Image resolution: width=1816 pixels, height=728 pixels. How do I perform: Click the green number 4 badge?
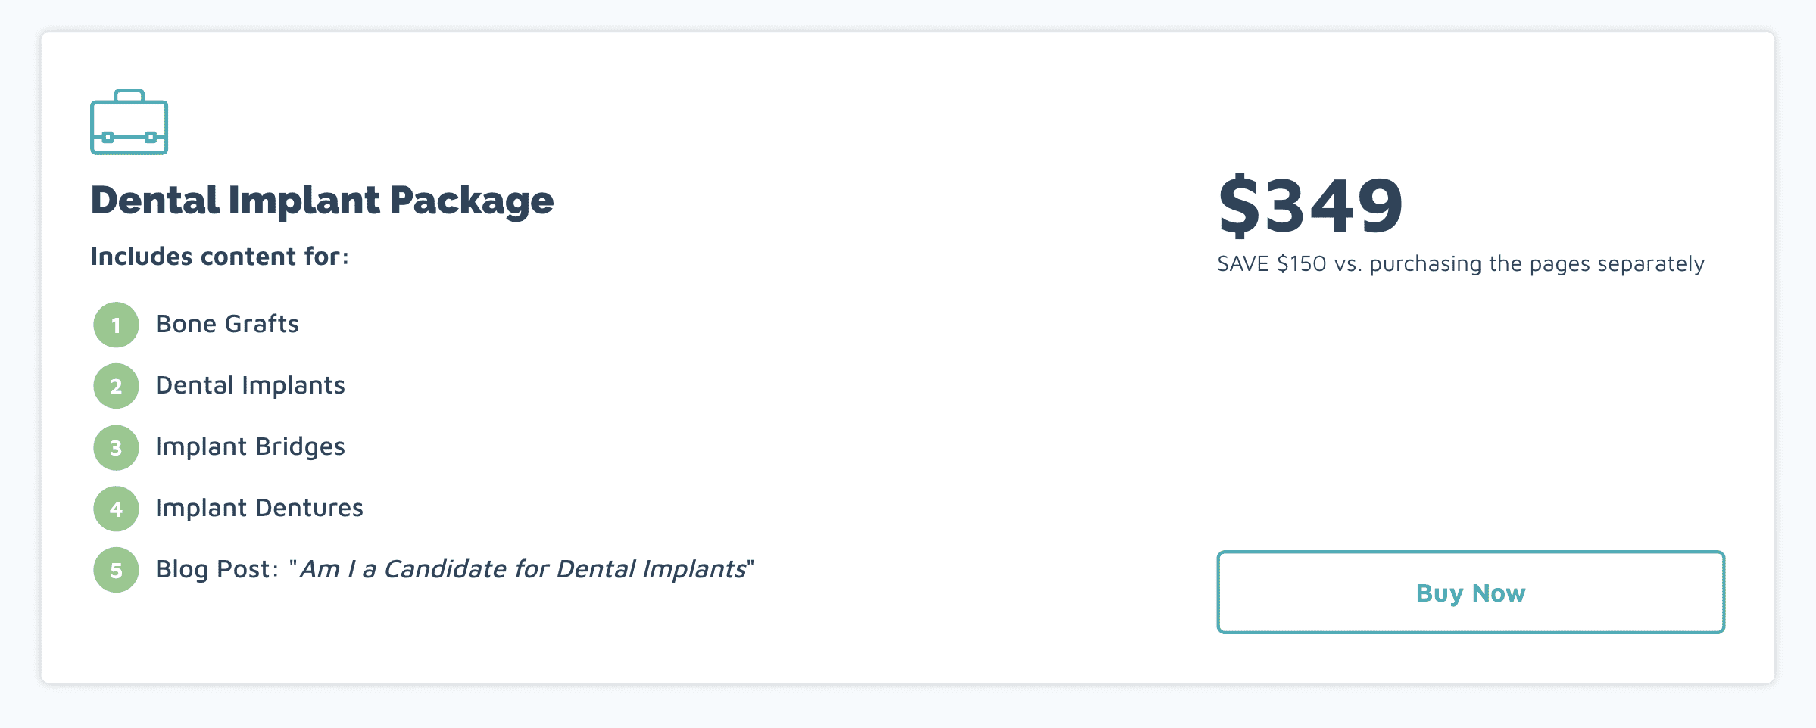pyautogui.click(x=116, y=509)
